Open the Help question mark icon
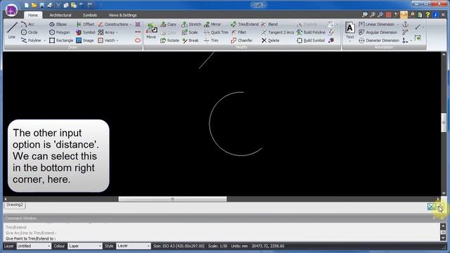Image resolution: width=450 pixels, height=253 pixels. 427,14
